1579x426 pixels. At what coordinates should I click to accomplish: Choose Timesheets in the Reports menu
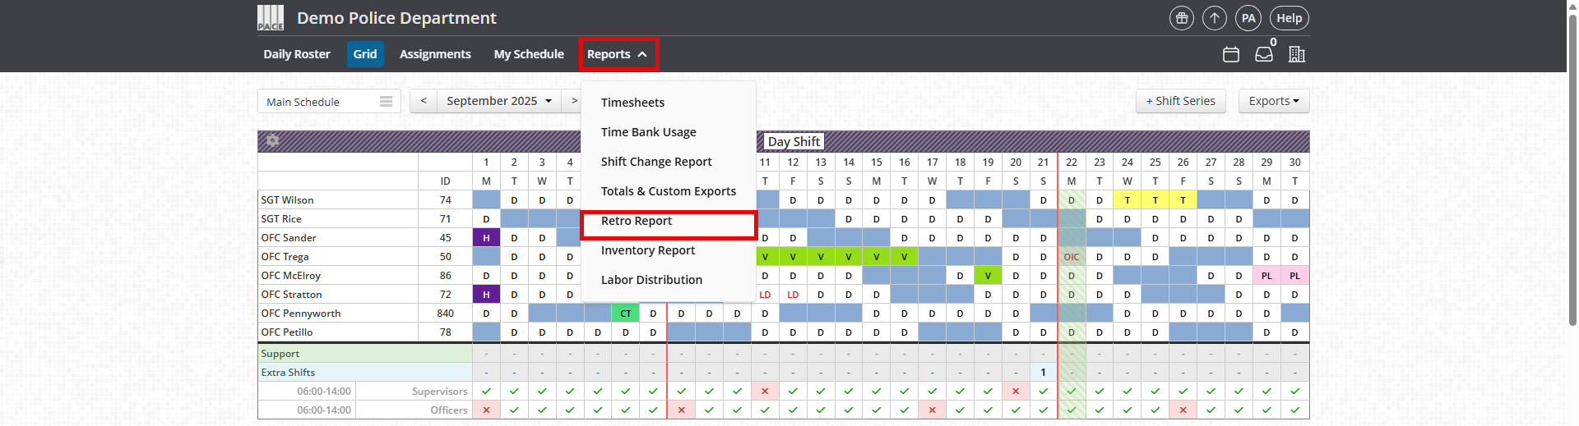coord(632,103)
